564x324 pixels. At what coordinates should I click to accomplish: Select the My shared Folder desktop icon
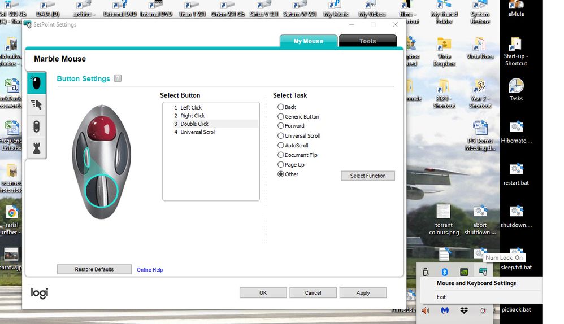point(444,12)
